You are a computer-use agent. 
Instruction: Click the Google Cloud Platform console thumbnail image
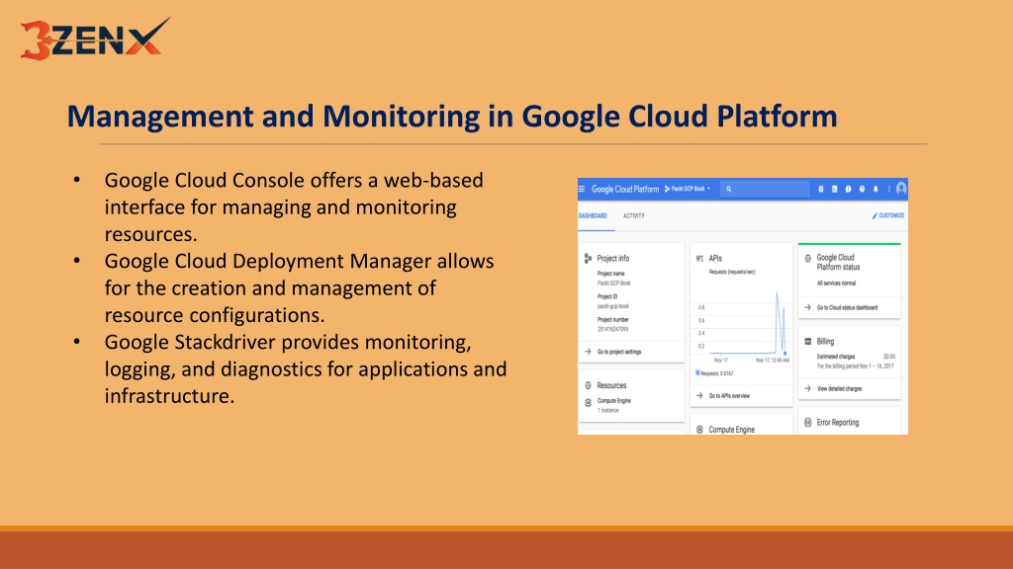coord(743,306)
